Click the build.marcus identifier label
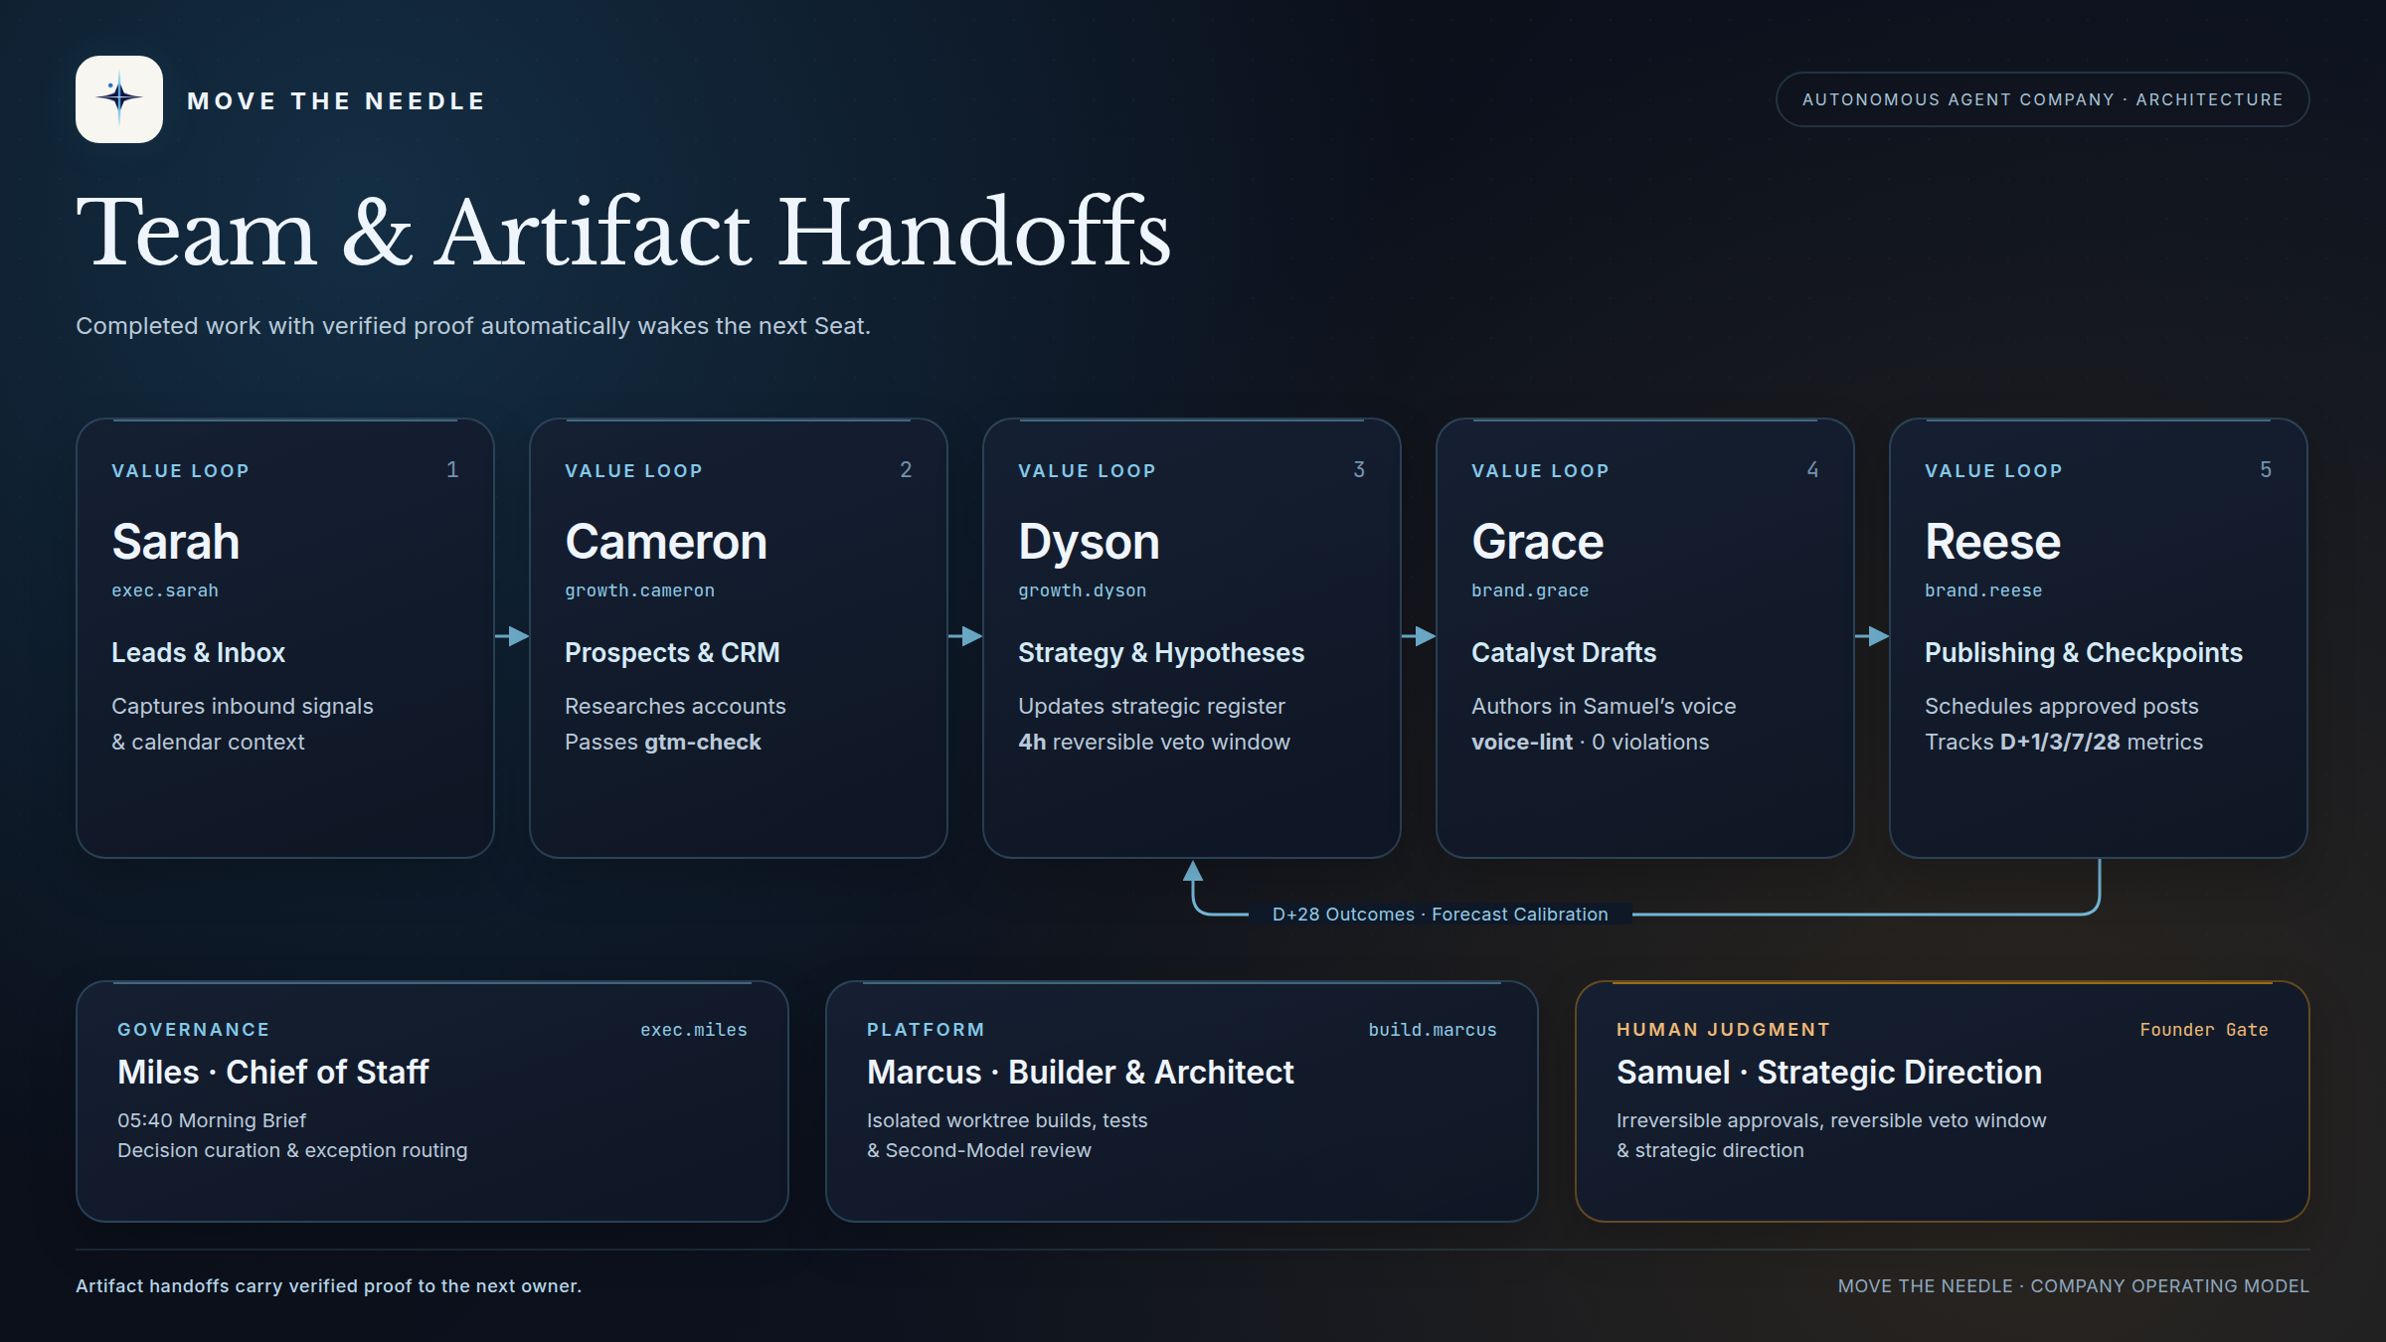This screenshot has height=1342, width=2386. (1433, 1030)
